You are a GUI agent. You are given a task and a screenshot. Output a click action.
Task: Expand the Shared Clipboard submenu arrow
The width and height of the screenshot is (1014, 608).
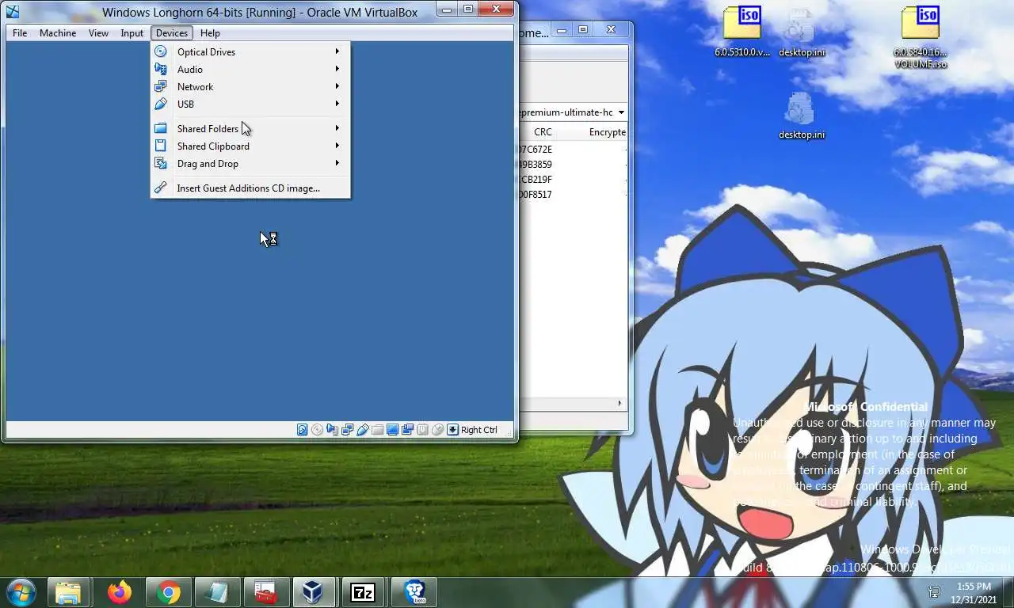click(337, 146)
